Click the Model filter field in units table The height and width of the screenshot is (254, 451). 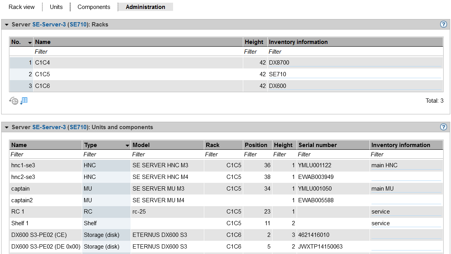pos(167,154)
